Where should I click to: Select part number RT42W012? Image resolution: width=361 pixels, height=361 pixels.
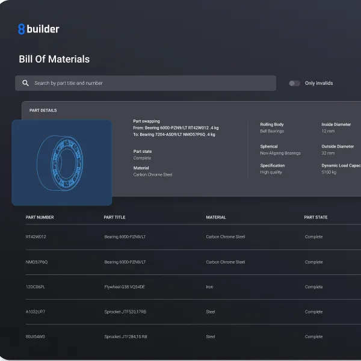(x=35, y=236)
